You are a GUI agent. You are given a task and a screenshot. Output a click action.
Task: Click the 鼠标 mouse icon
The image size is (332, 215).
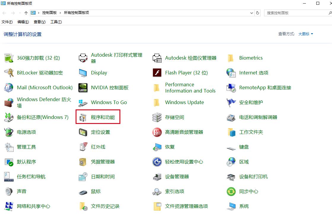point(83,192)
